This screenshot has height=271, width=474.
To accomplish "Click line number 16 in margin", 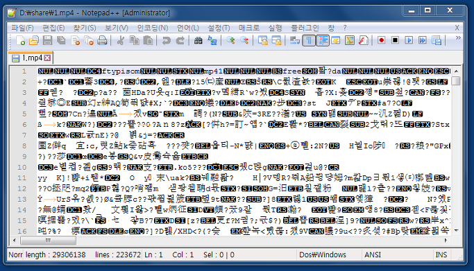I will pos(22,231).
